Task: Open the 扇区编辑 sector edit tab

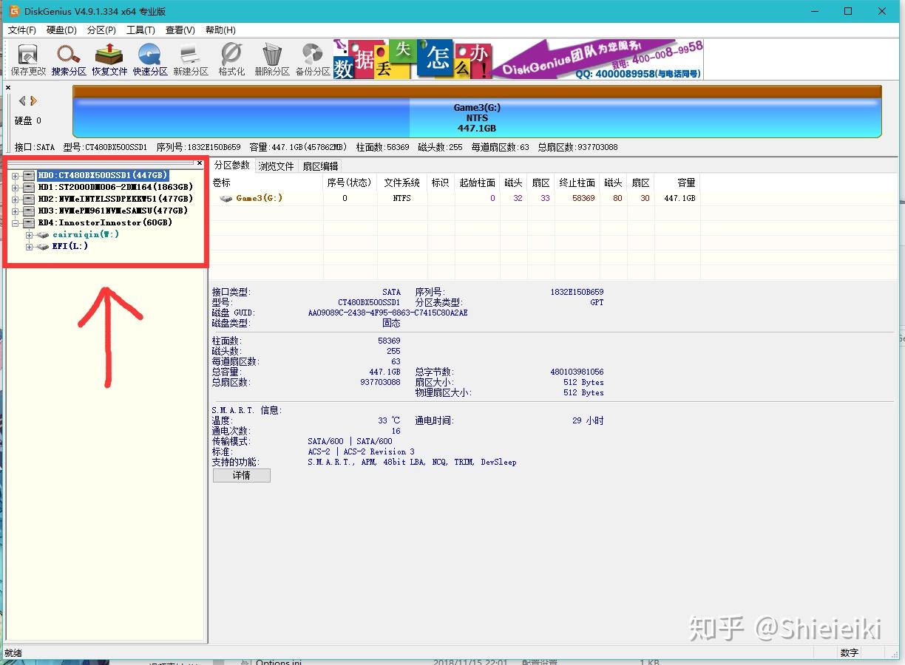Action: tap(320, 166)
